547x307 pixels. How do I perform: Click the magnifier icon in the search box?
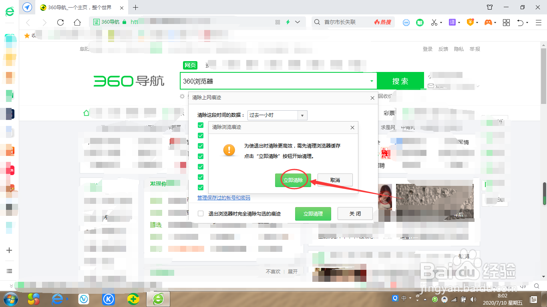[317, 22]
